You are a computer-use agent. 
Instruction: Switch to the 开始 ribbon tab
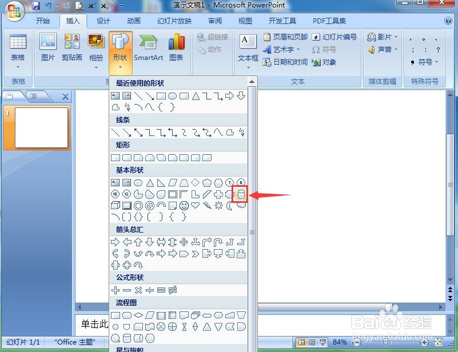43,21
